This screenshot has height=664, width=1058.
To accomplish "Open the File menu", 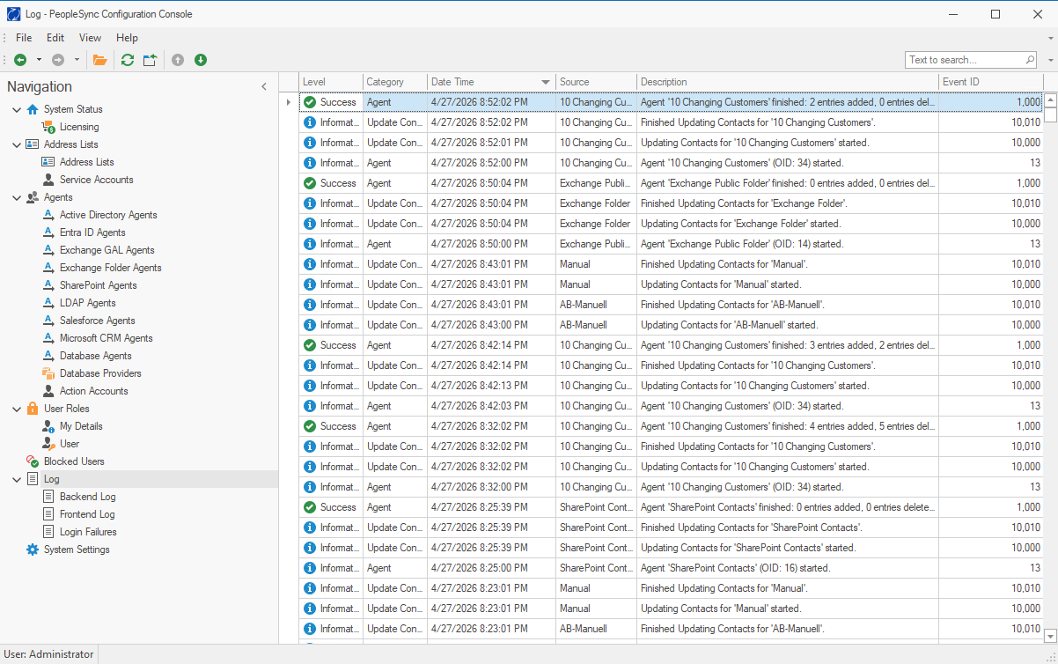I will point(24,38).
